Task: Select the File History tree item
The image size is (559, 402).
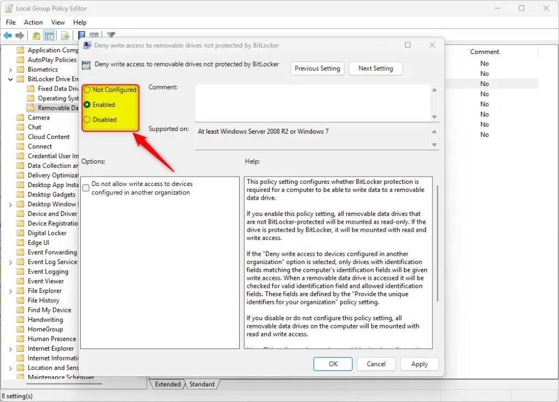Action: [x=44, y=300]
